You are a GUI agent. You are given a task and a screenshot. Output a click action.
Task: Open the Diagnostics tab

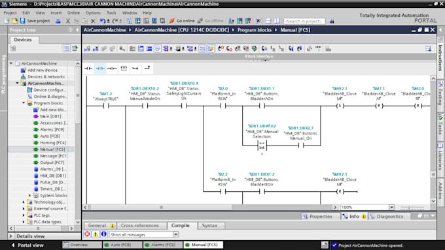[389, 216]
